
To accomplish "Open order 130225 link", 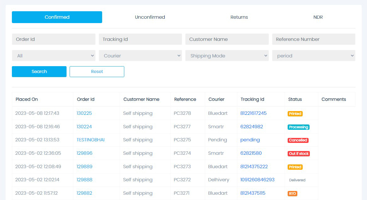I will click(84, 113).
